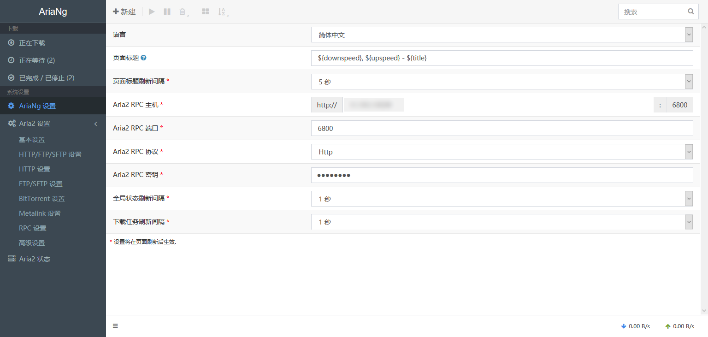Open the 全局状态刷新间隔 dropdown
The image size is (708, 337).
coord(502,199)
